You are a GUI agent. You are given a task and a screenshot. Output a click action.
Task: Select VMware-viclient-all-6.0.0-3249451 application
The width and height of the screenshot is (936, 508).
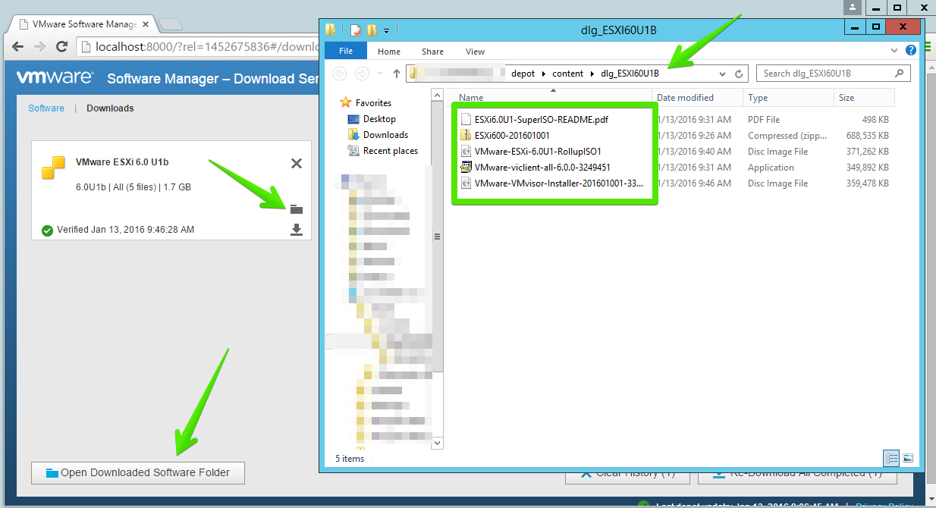coord(542,168)
